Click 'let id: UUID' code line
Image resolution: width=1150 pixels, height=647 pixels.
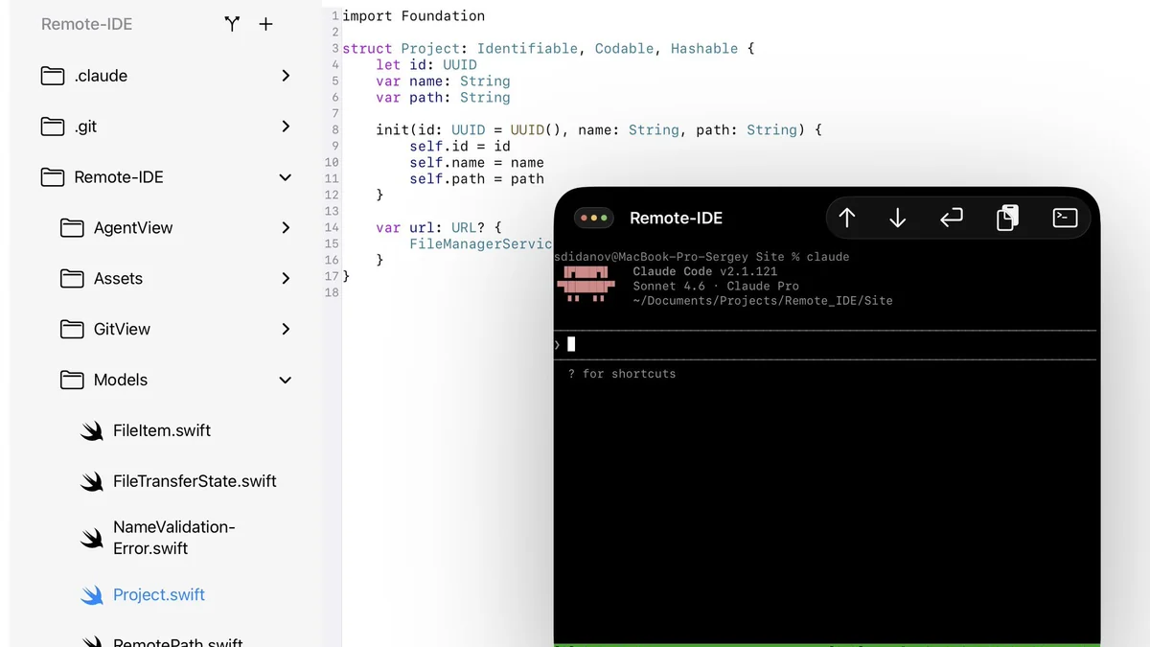(x=426, y=65)
